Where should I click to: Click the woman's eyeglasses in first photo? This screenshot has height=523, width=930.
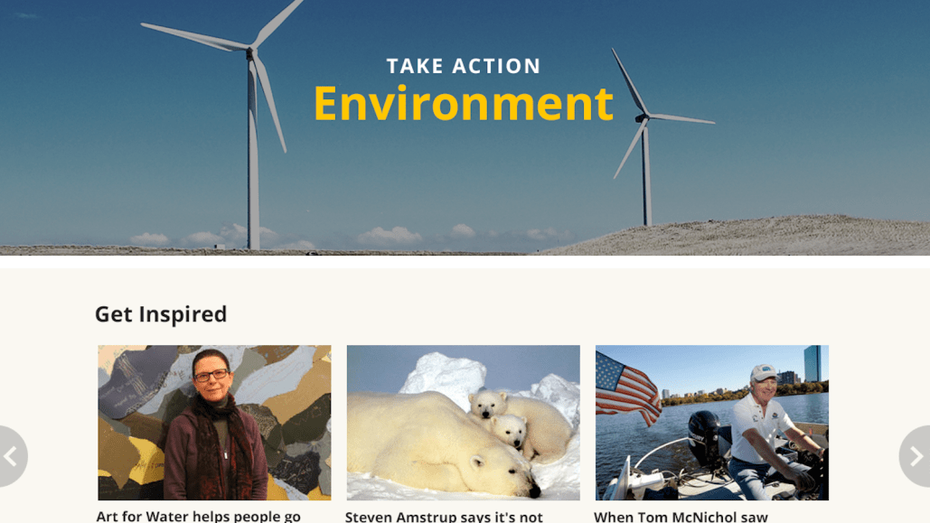pyautogui.click(x=211, y=375)
